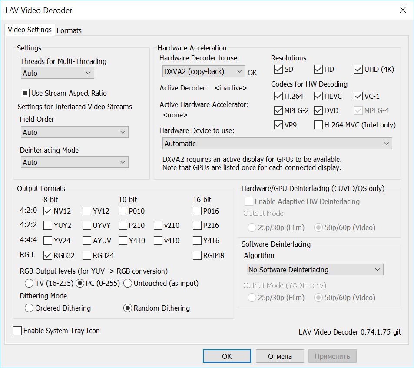Image resolution: width=414 pixels, height=368 pixels.
Task: Expand Hardware Device to use list
Action: click(276, 144)
